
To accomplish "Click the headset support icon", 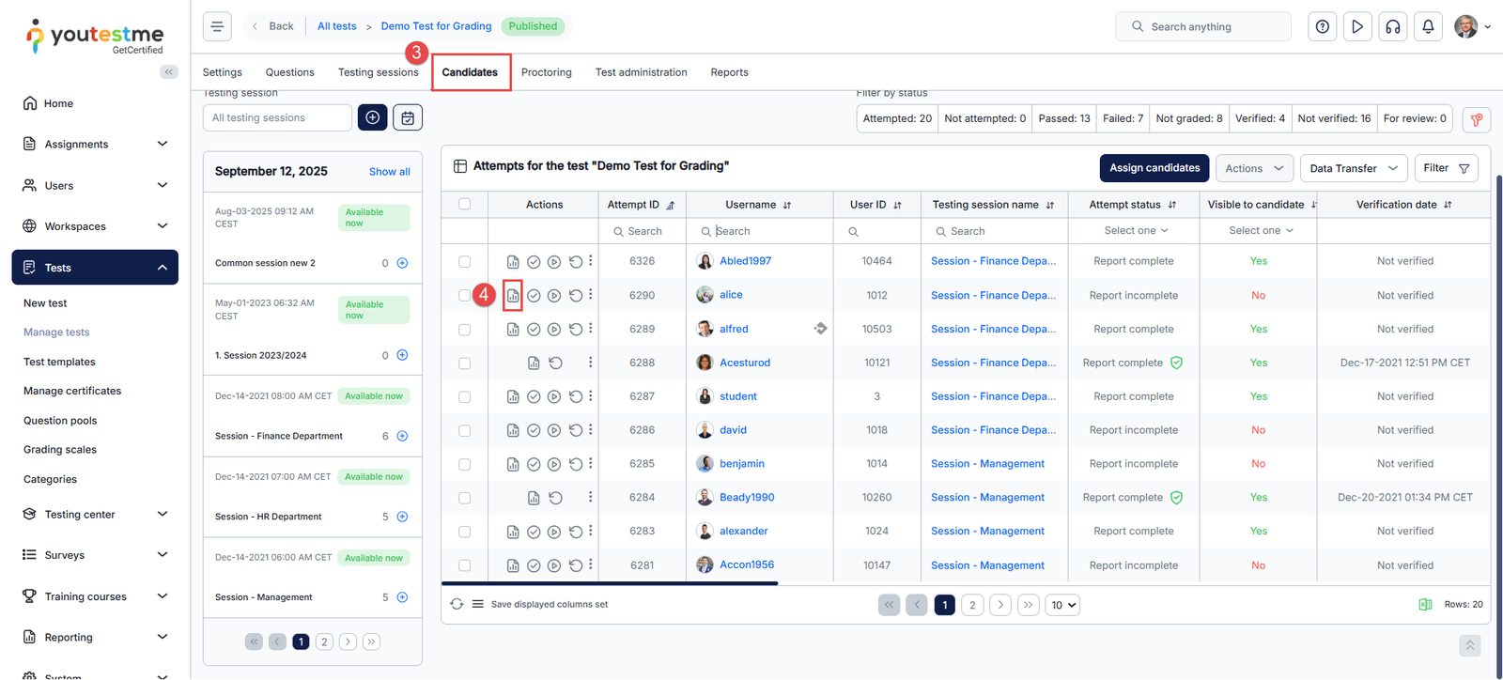I will (1393, 27).
